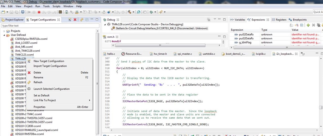Collapse all in Target Configurations panel
This screenshot has width=323, height=136.
click(x=87, y=19)
